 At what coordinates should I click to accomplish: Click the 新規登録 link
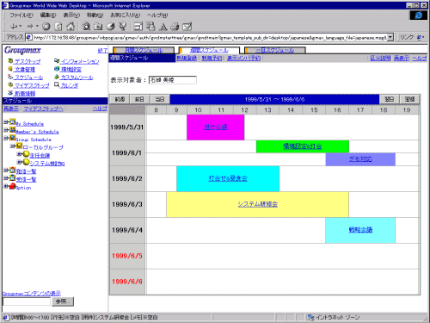pyautogui.click(x=187, y=59)
